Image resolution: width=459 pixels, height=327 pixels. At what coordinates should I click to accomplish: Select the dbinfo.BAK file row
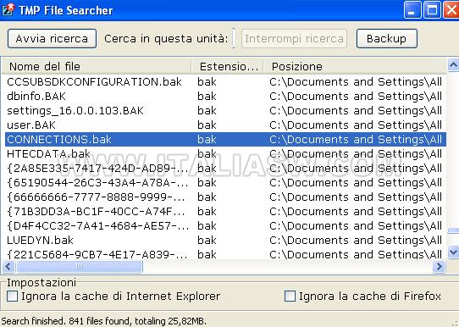pyautogui.click(x=225, y=97)
